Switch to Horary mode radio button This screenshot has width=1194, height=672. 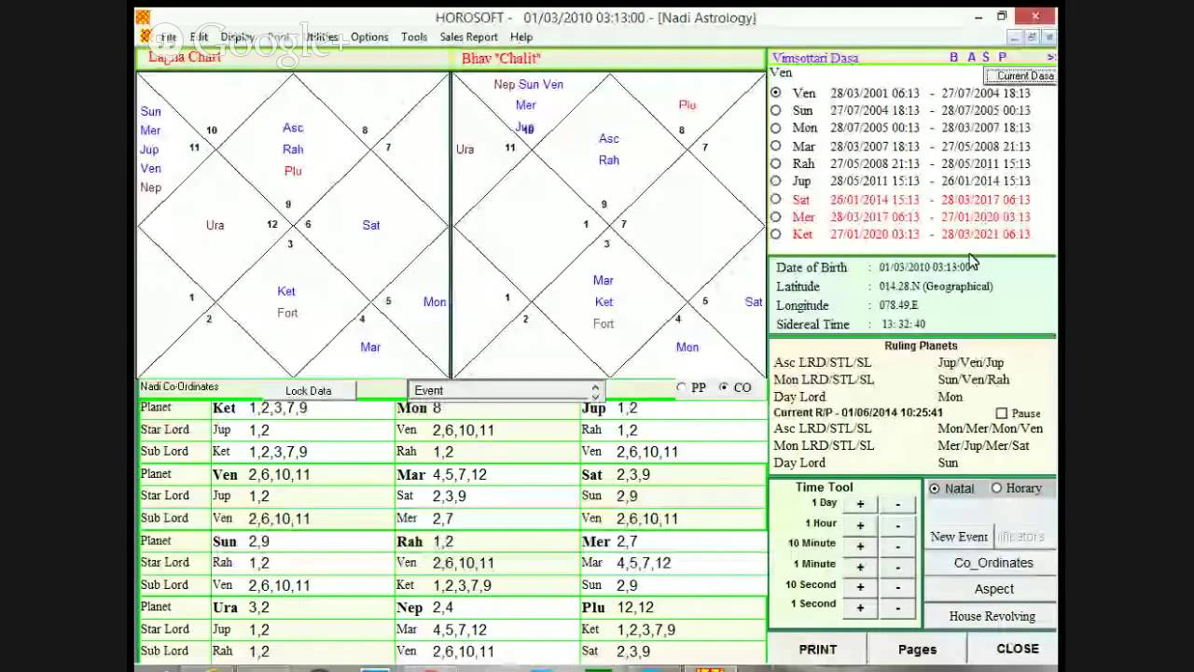click(996, 488)
